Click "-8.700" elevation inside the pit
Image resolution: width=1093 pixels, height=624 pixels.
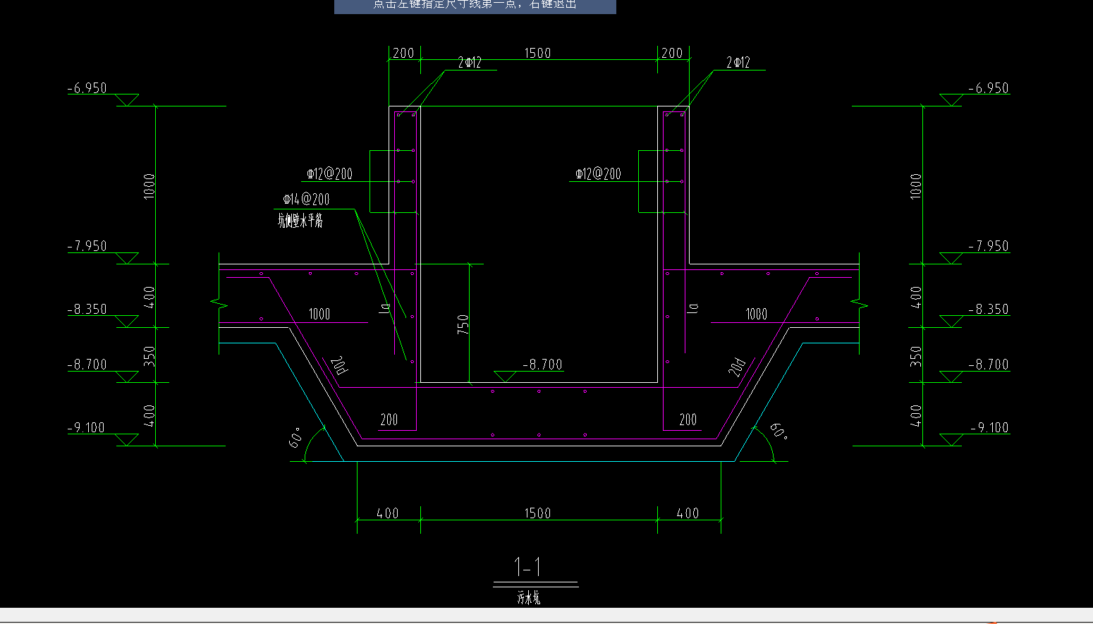pos(542,365)
